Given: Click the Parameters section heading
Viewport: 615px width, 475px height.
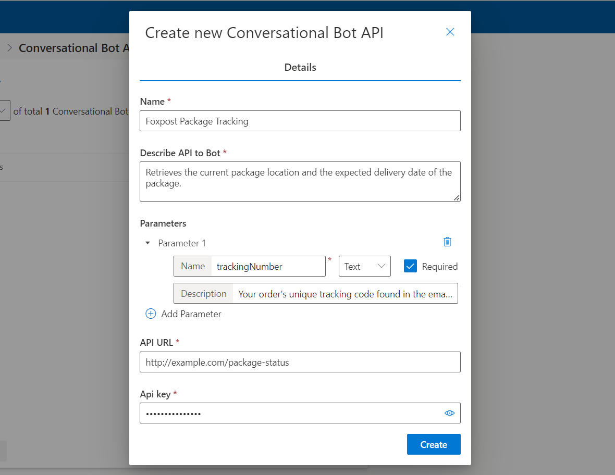Looking at the screenshot, I should click(163, 223).
